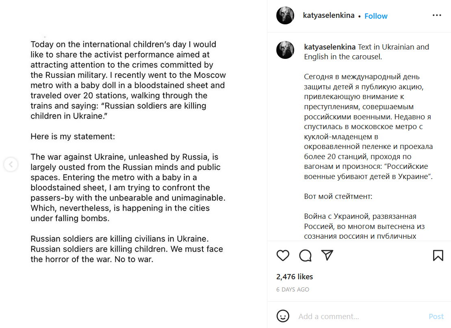The height and width of the screenshot is (328, 451).
Task: Like the post with the heart icon
Action: click(283, 255)
